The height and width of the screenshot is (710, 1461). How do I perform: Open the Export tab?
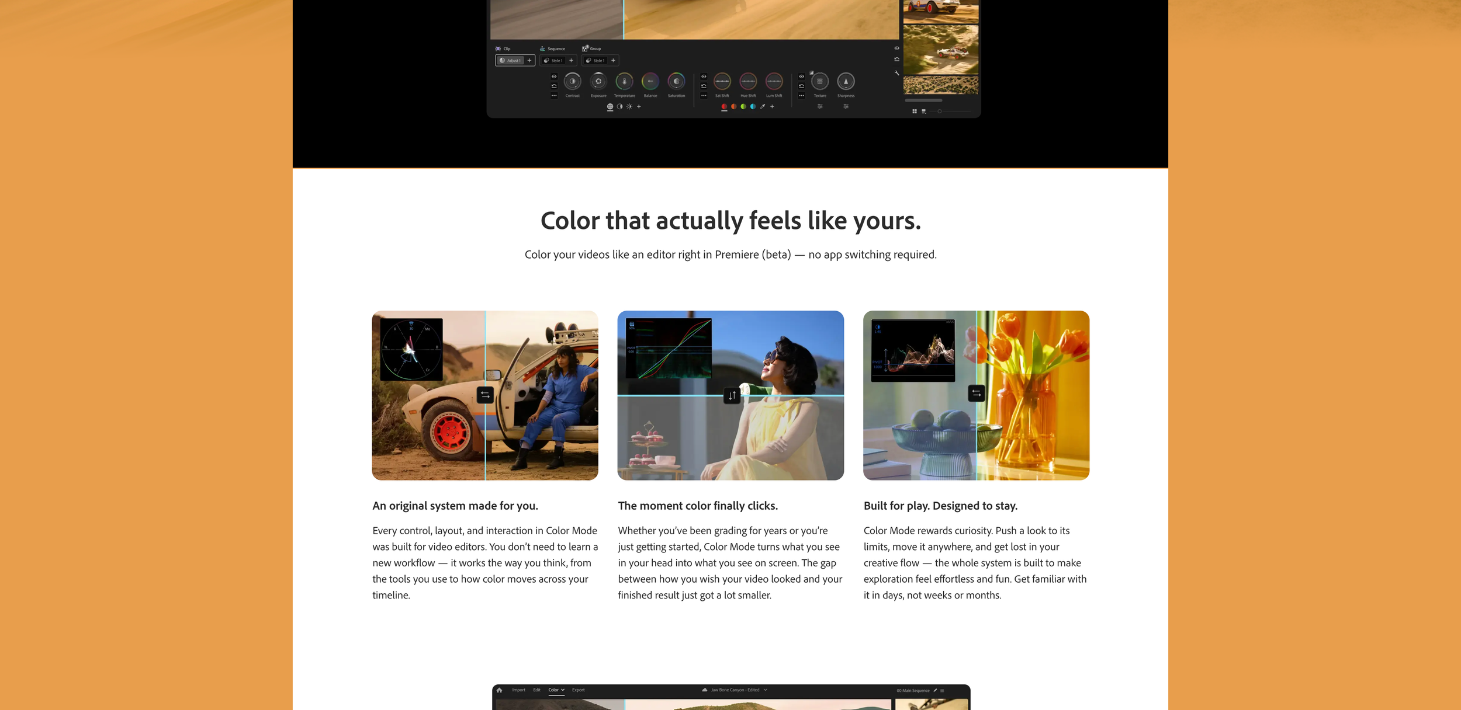coord(578,690)
